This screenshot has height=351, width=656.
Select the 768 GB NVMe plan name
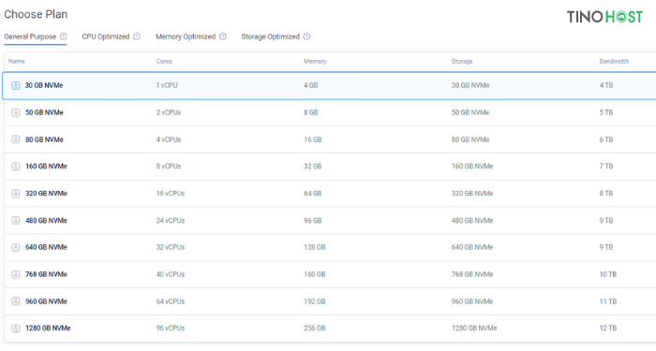pos(46,274)
